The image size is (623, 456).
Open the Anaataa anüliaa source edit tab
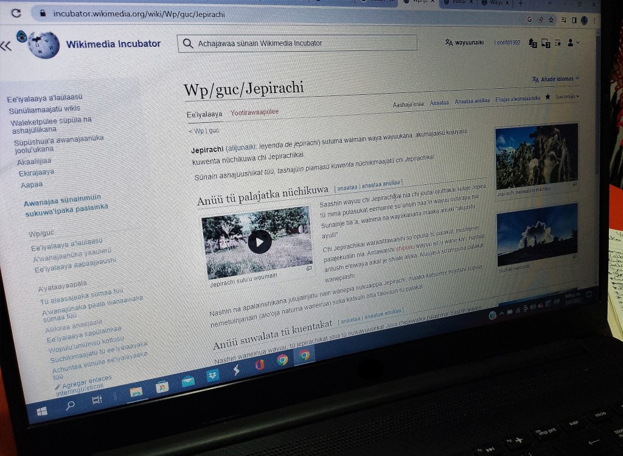point(472,101)
